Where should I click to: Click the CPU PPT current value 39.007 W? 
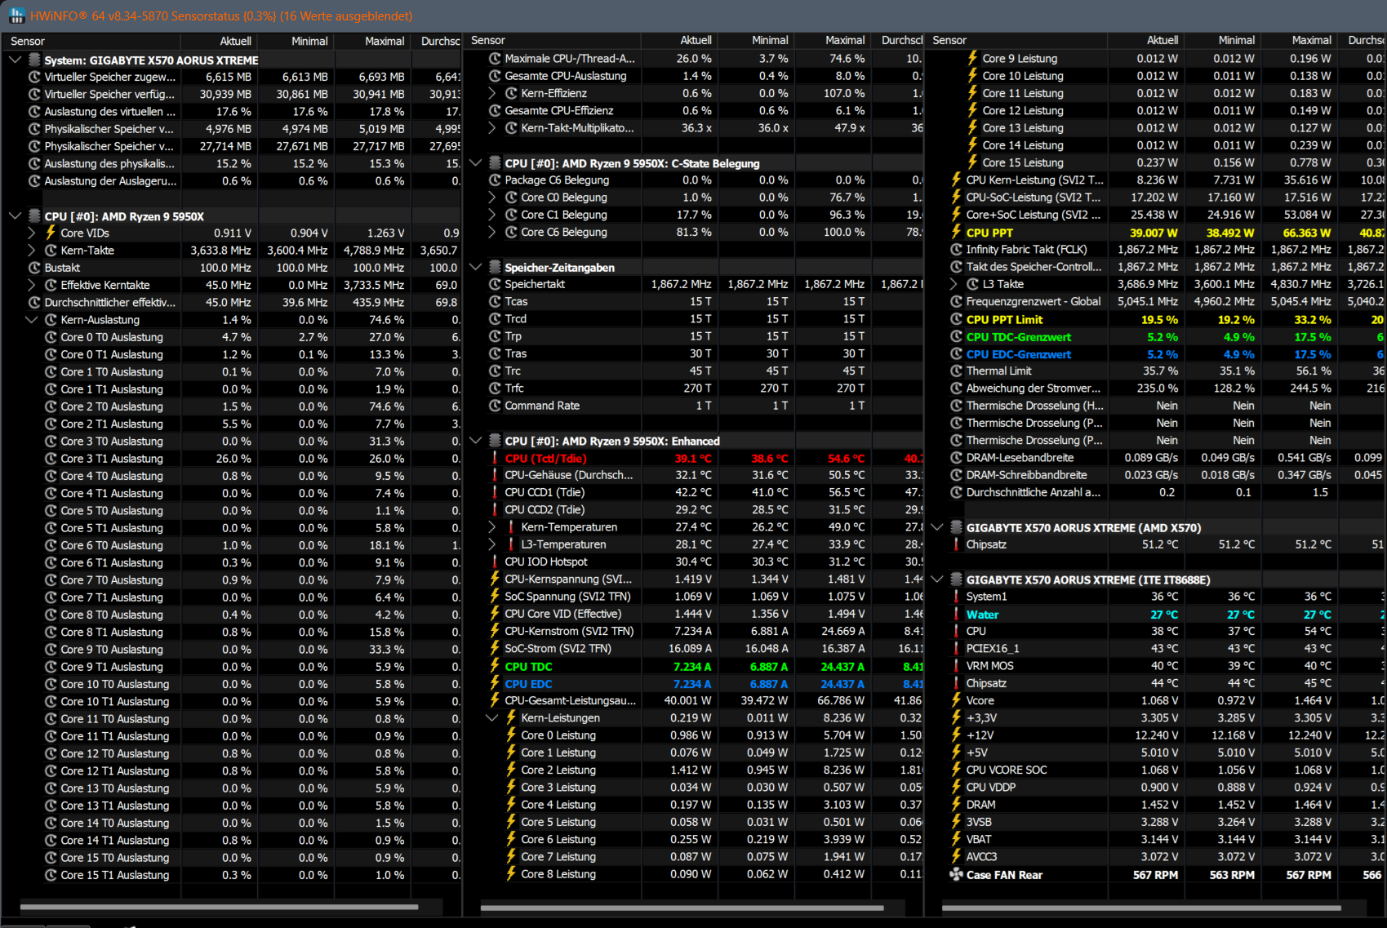1154,233
